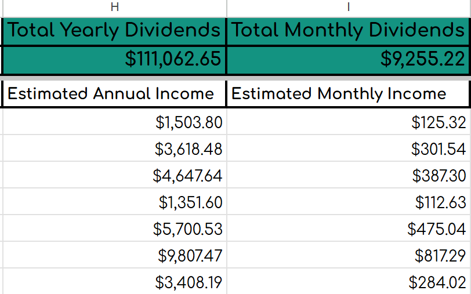Select the cell showing $5,700.53
Image resolution: width=471 pixels, height=294 pixels.
[115, 228]
